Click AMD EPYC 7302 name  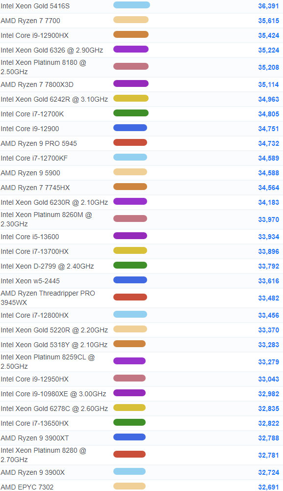[27, 487]
